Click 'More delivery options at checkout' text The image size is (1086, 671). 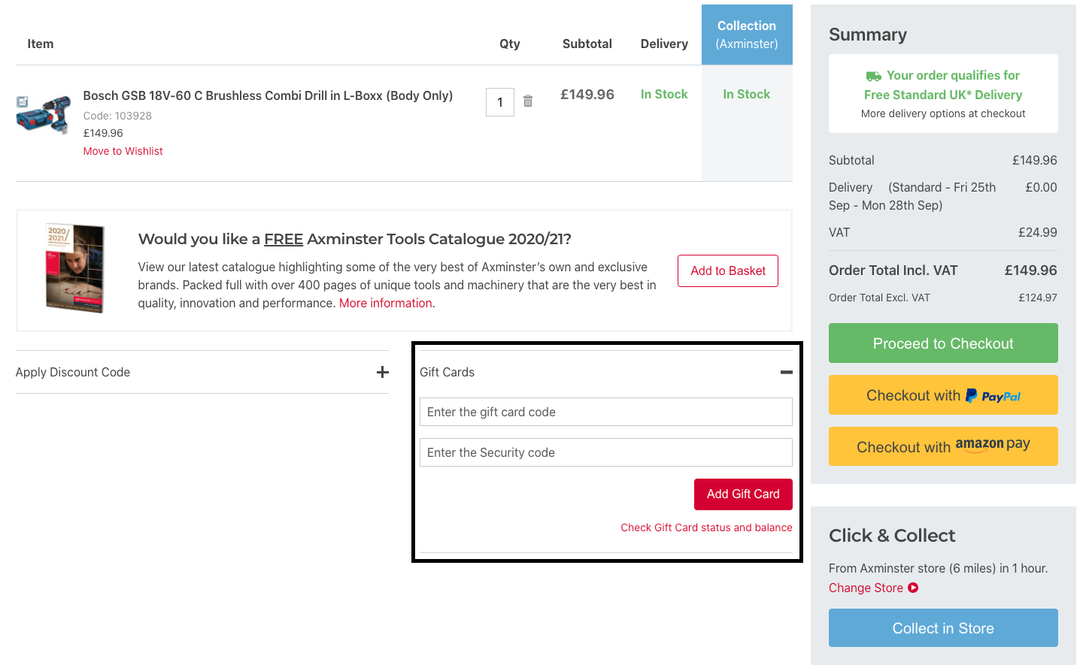pyautogui.click(x=943, y=113)
